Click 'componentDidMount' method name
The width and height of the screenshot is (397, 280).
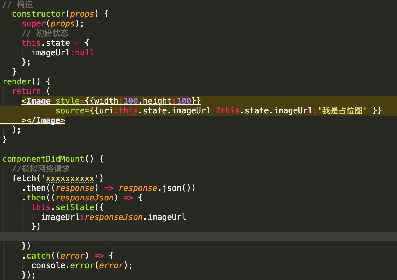click(43, 159)
